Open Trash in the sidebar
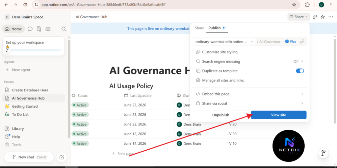 tap(34, 145)
